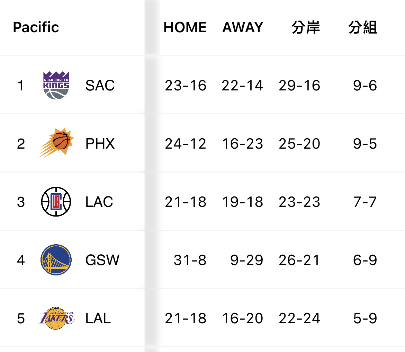Select LAC conference record 23-23

pyautogui.click(x=299, y=202)
